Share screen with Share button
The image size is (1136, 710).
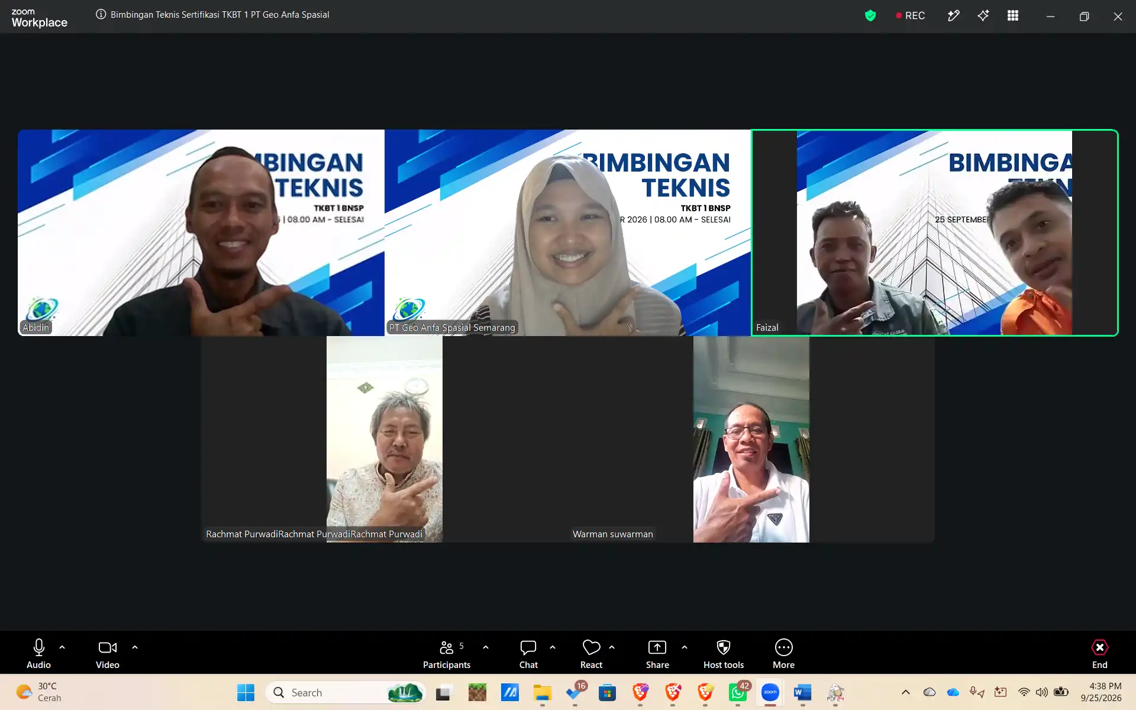657,653
